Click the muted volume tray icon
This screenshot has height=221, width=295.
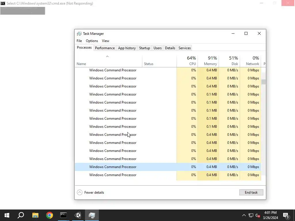click(258, 215)
